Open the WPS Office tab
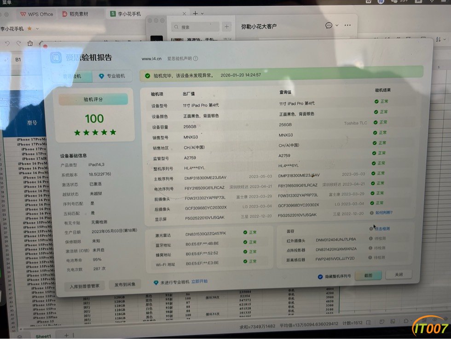This screenshot has width=451, height=339. click(37, 14)
